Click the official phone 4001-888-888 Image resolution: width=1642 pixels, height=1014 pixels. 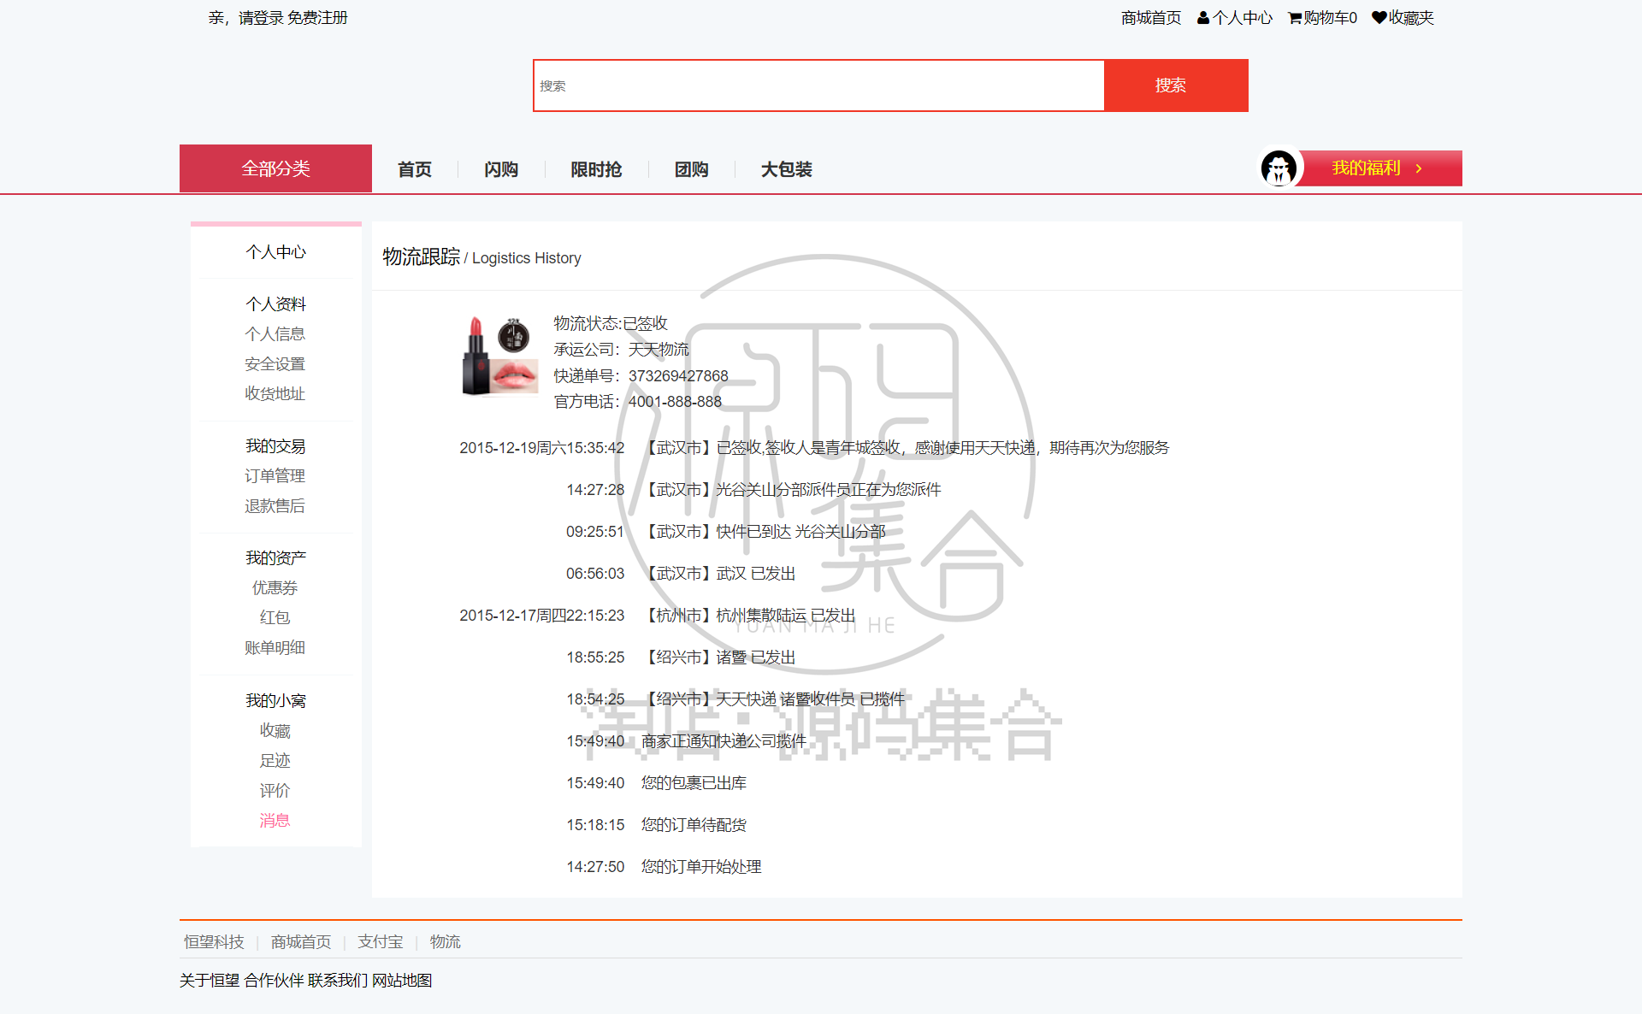[675, 402]
